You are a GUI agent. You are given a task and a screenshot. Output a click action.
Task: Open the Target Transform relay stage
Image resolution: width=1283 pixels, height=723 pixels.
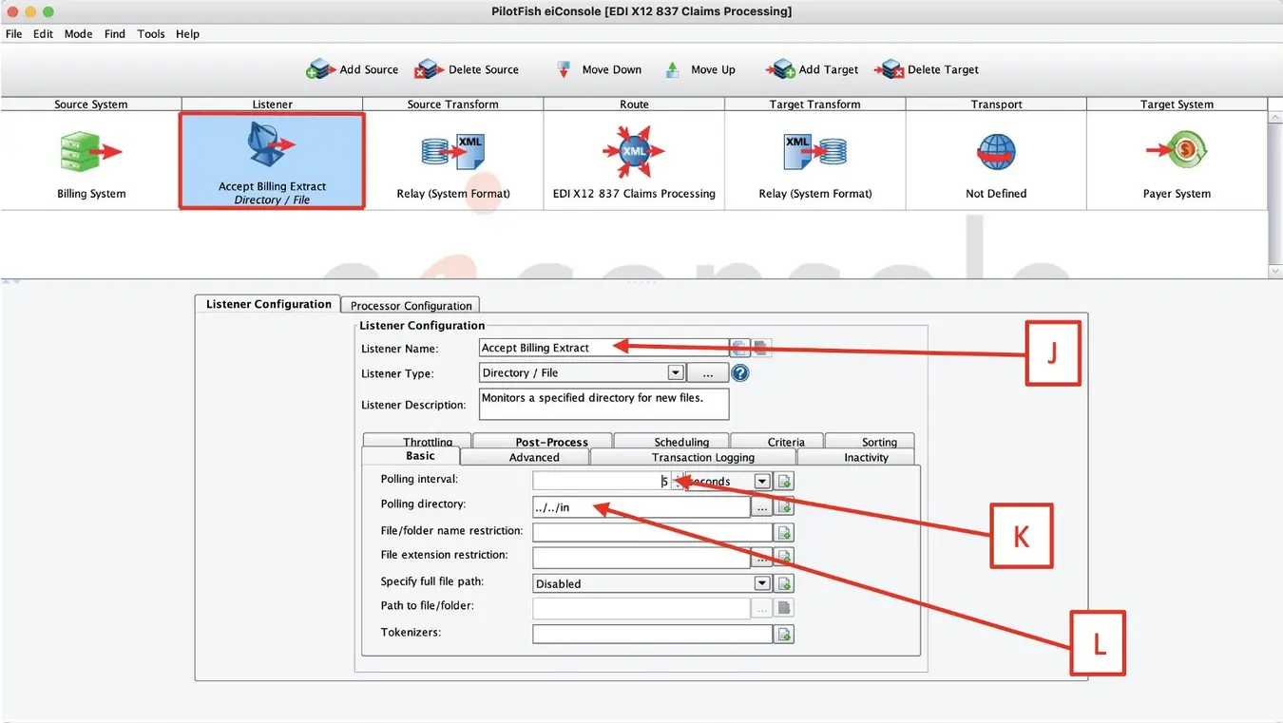pos(815,152)
